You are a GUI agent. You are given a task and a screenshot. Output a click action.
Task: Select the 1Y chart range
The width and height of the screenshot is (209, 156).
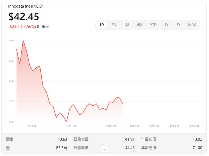click(x=166, y=25)
